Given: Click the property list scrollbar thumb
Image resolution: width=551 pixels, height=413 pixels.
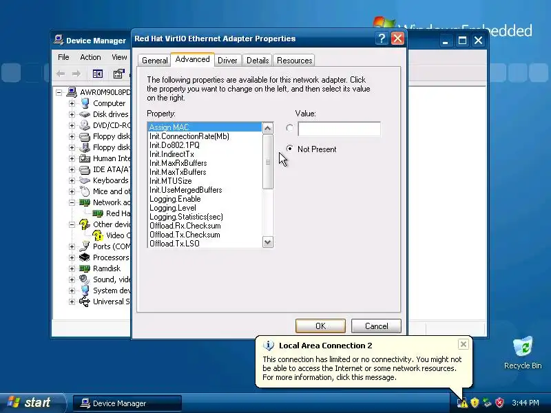Looking at the screenshot, I should tap(268, 162).
